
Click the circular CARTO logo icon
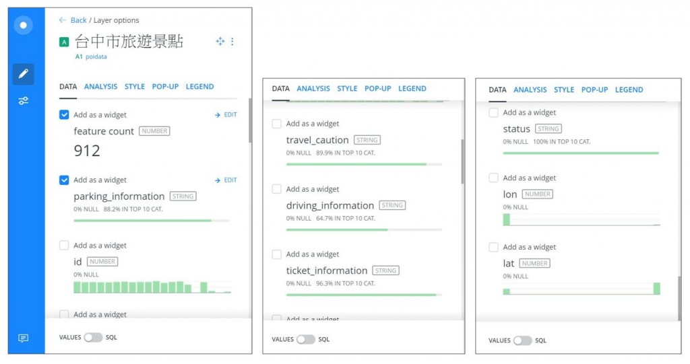24,25
